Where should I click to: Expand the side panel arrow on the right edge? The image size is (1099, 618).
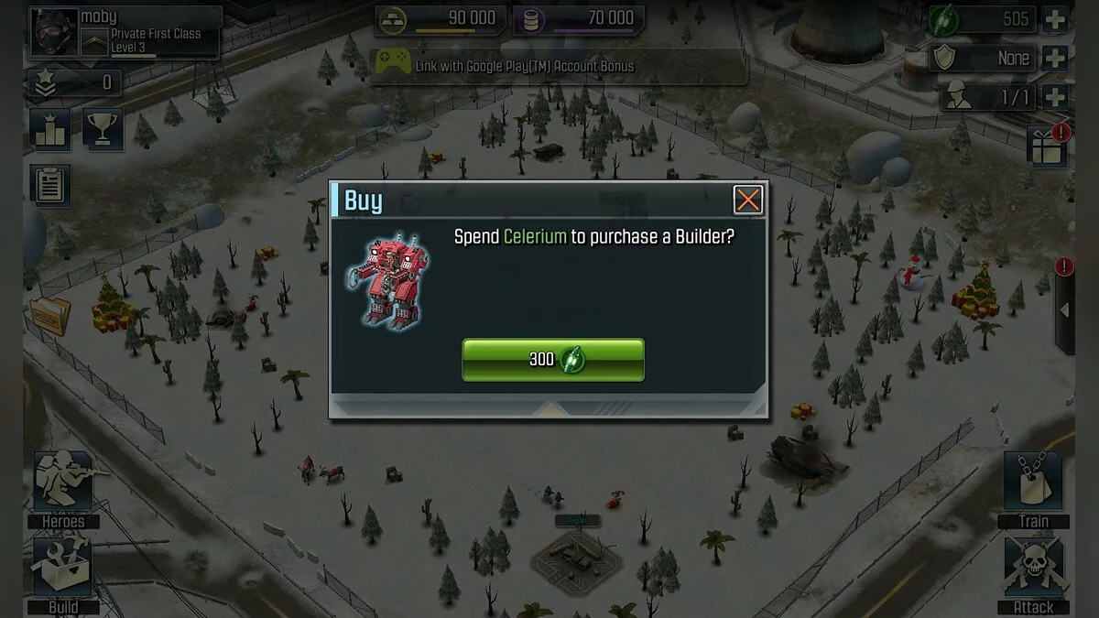tap(1065, 309)
